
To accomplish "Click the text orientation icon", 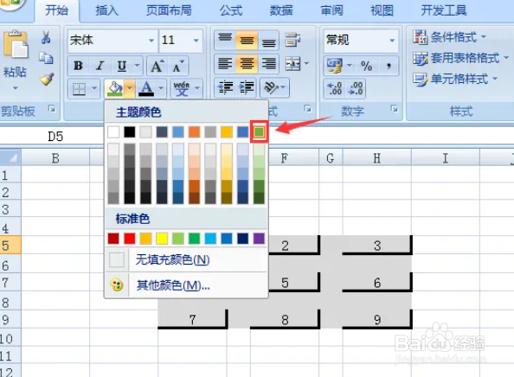I will coord(271,87).
